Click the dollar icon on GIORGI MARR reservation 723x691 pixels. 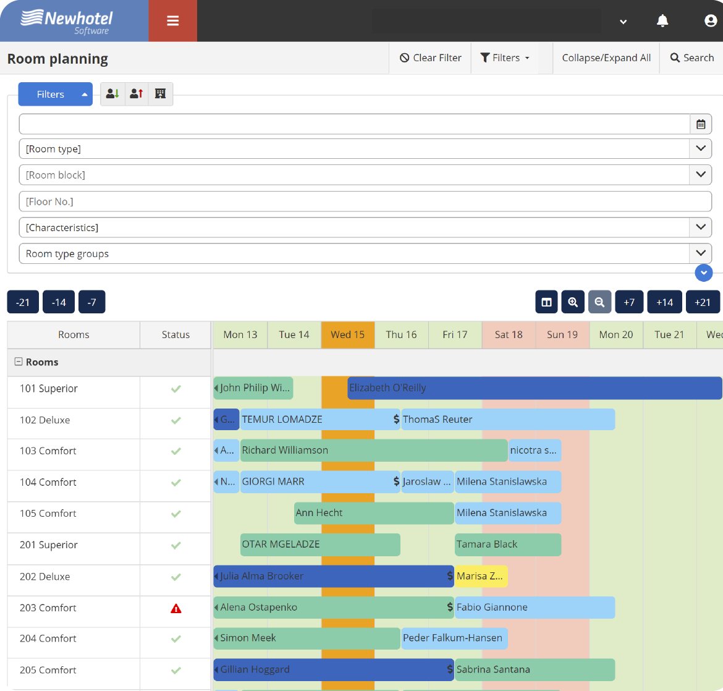[396, 481]
